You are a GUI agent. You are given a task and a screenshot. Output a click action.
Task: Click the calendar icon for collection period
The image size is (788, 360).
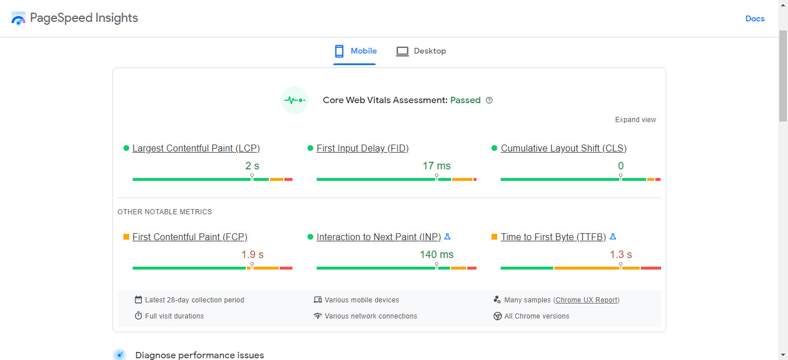pos(138,300)
